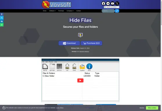Open the X social icon in the header
162x111 pixels.
[117, 3]
